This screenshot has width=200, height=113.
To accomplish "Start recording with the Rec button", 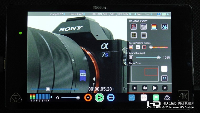I will [88, 97].
